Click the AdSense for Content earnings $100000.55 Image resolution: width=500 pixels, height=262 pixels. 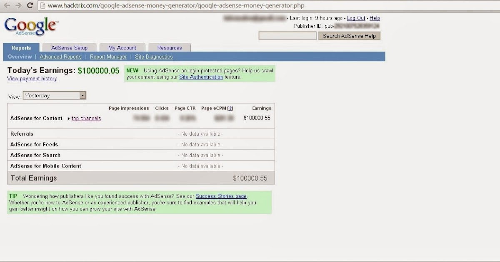(x=257, y=118)
